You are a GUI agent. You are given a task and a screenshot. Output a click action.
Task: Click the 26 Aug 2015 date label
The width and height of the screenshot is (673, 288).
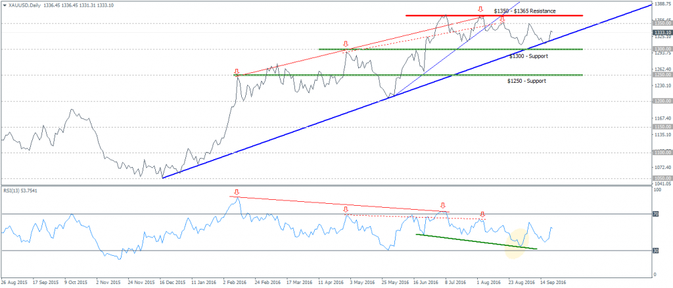coord(13,283)
